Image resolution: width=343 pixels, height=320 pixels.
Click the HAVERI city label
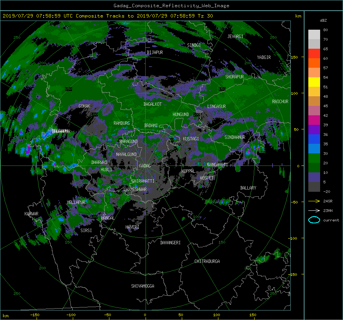click(132, 228)
